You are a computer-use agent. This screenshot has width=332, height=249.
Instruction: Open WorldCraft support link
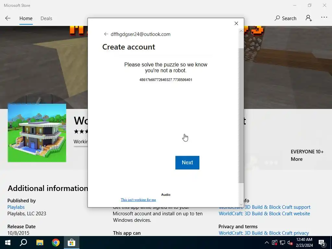265,207
